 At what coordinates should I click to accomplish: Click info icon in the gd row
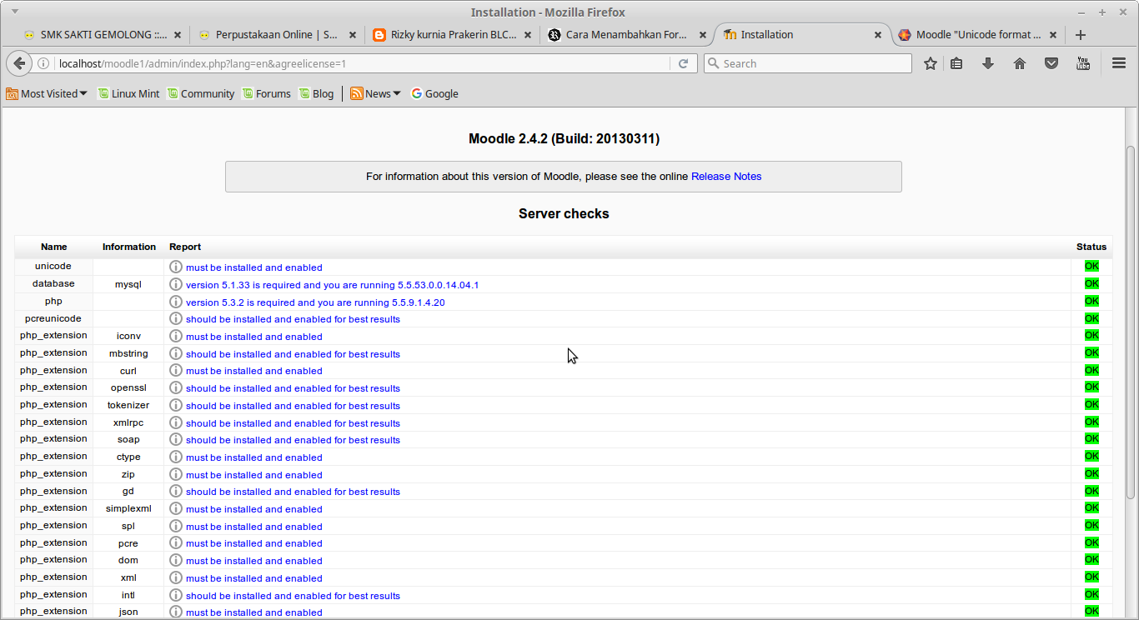176,491
